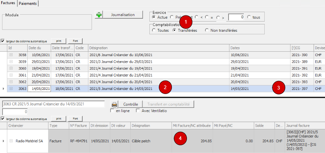Expand row 3063 plus box
The image size is (325, 153).
11,88
